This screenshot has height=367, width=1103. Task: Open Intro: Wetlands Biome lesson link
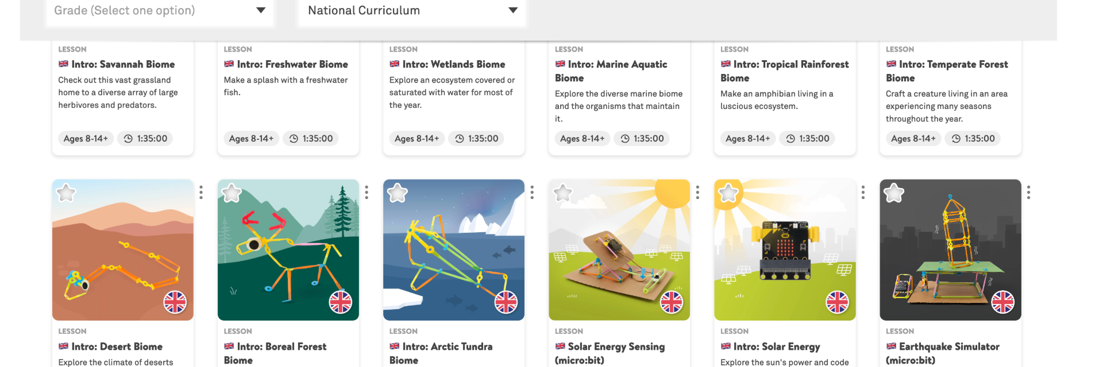click(454, 64)
